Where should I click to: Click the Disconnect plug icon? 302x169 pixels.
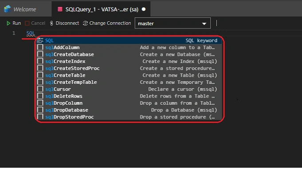pos(51,24)
